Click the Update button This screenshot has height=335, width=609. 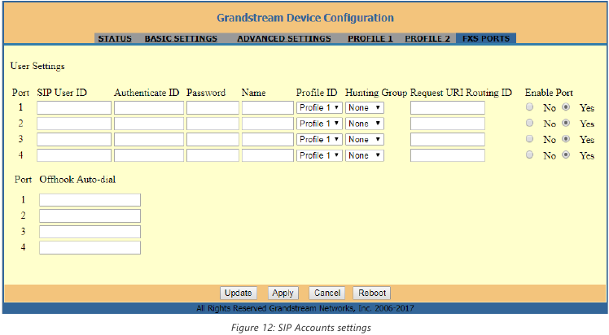[x=239, y=293]
